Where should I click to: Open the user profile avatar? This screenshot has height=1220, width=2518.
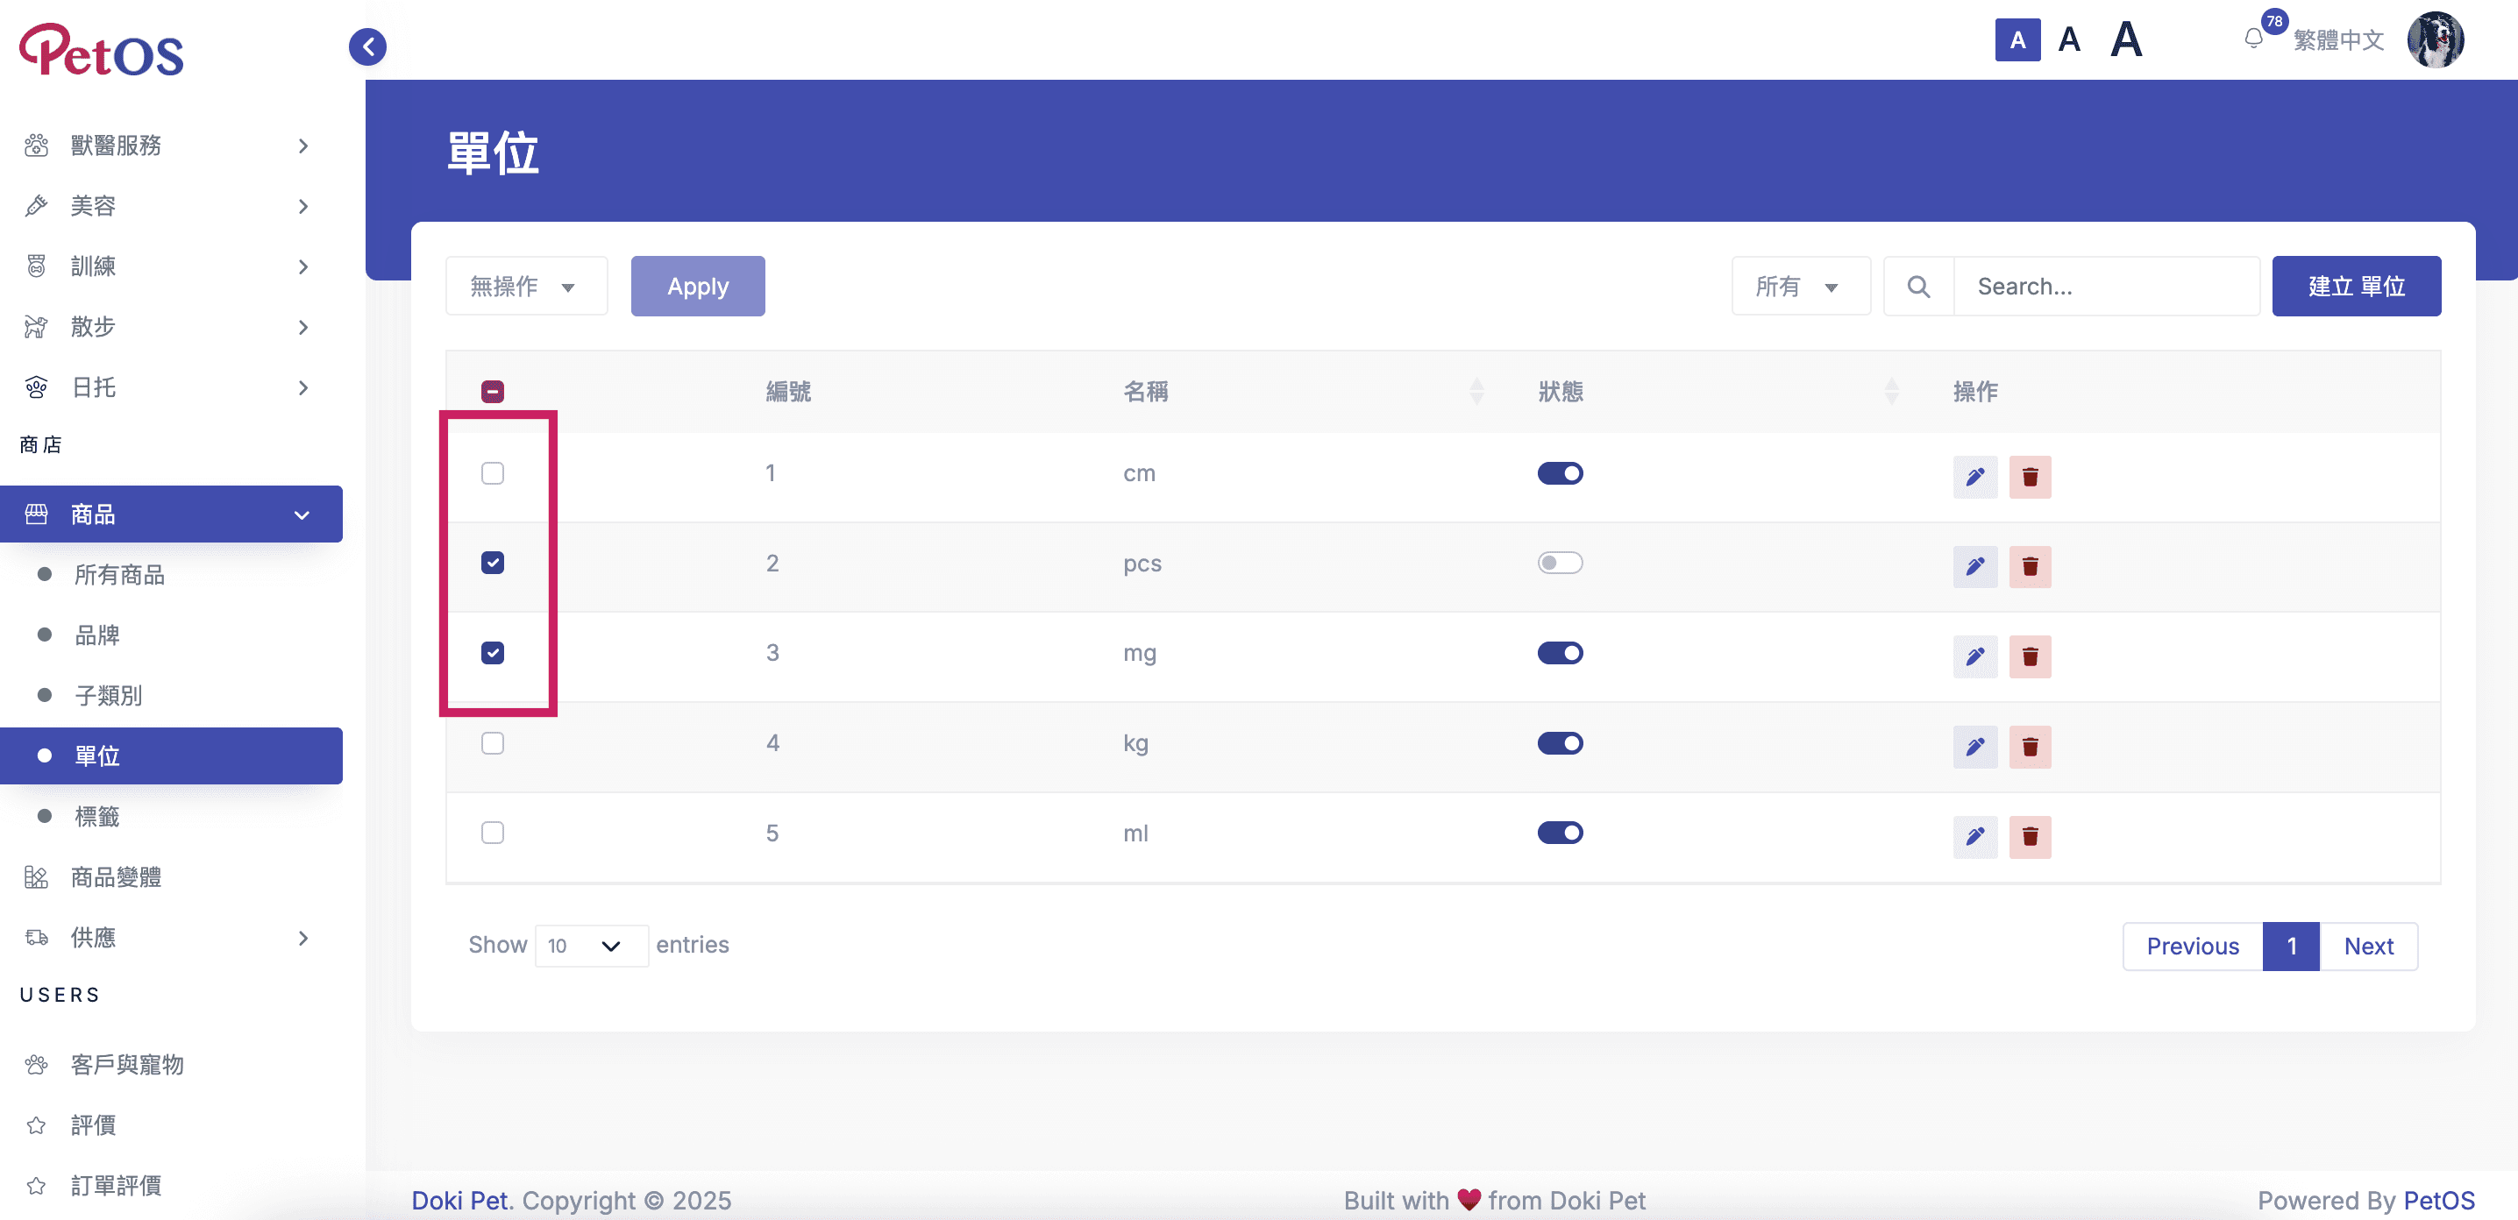pos(2435,40)
